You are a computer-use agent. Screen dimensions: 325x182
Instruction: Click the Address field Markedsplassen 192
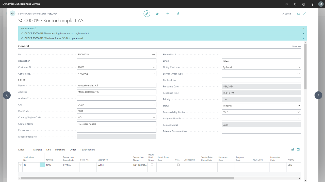(117, 92)
